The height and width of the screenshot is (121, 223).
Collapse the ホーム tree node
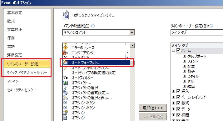(x=173, y=50)
